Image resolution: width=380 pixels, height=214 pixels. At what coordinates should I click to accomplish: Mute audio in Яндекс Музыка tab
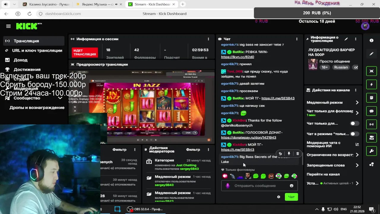coord(116,4)
